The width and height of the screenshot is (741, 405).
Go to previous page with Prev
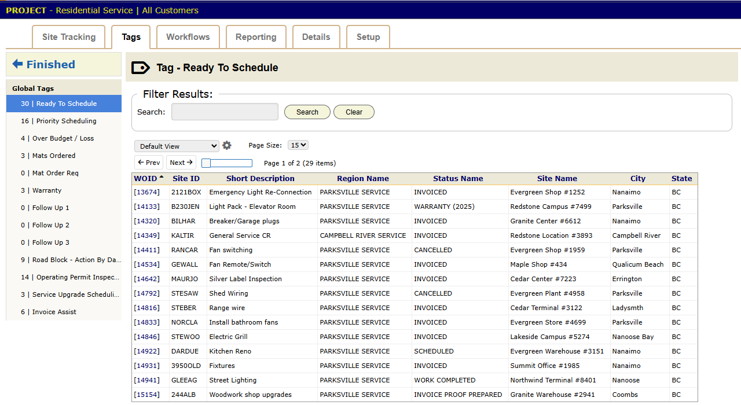149,163
